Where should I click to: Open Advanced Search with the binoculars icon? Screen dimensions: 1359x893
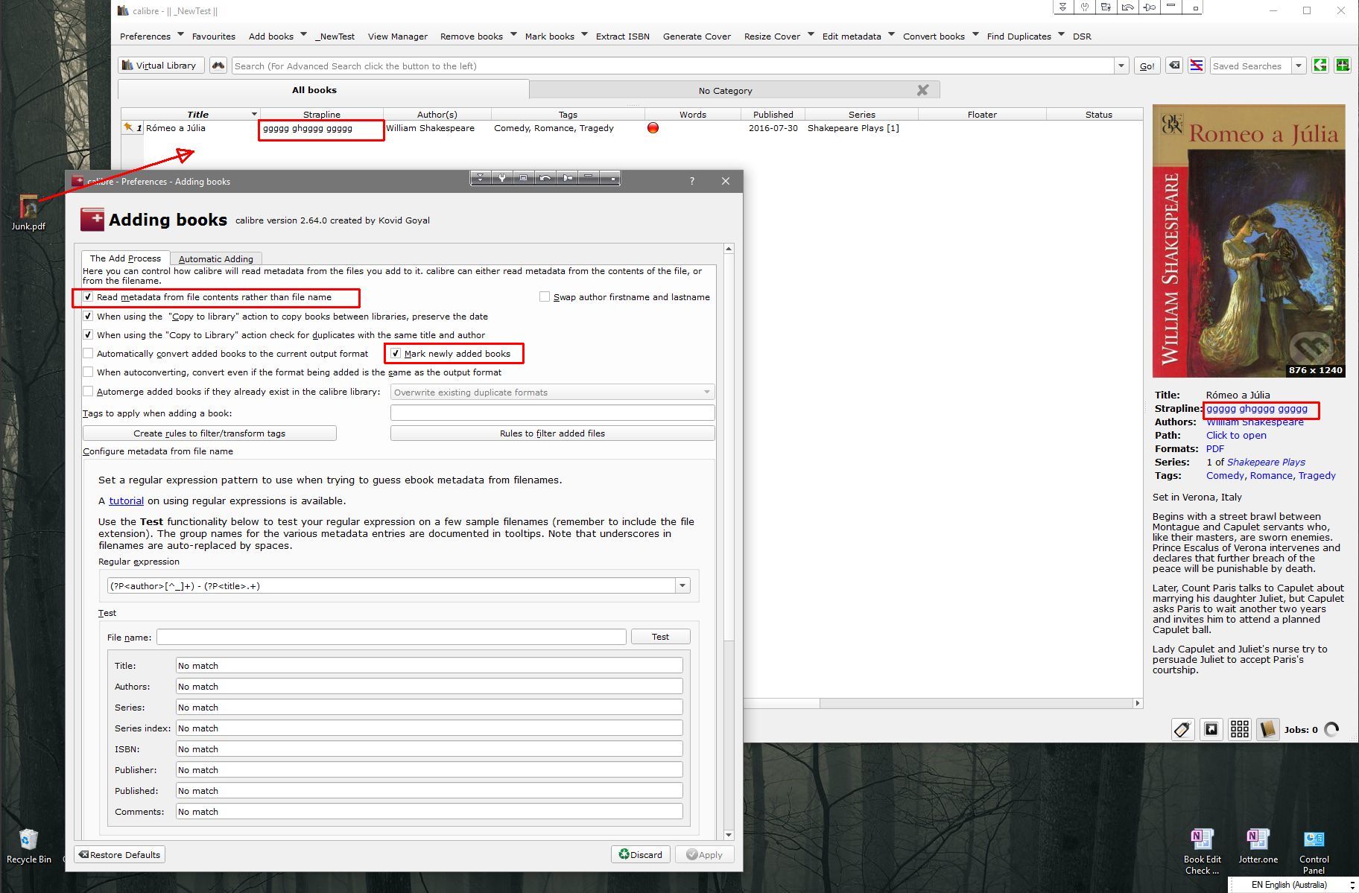[218, 66]
